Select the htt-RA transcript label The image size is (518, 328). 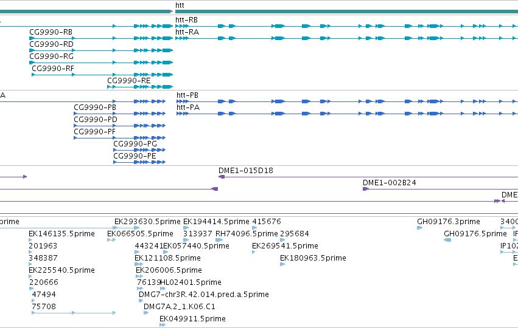click(187, 32)
